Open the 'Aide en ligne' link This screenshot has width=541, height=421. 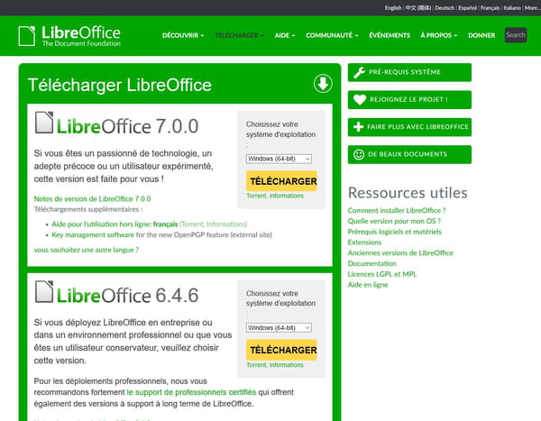368,285
